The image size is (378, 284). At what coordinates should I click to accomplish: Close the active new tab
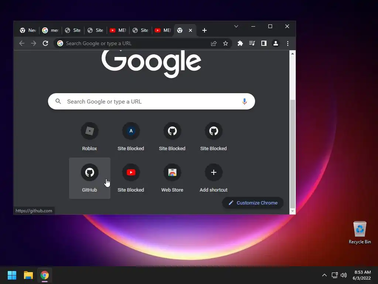(x=190, y=30)
